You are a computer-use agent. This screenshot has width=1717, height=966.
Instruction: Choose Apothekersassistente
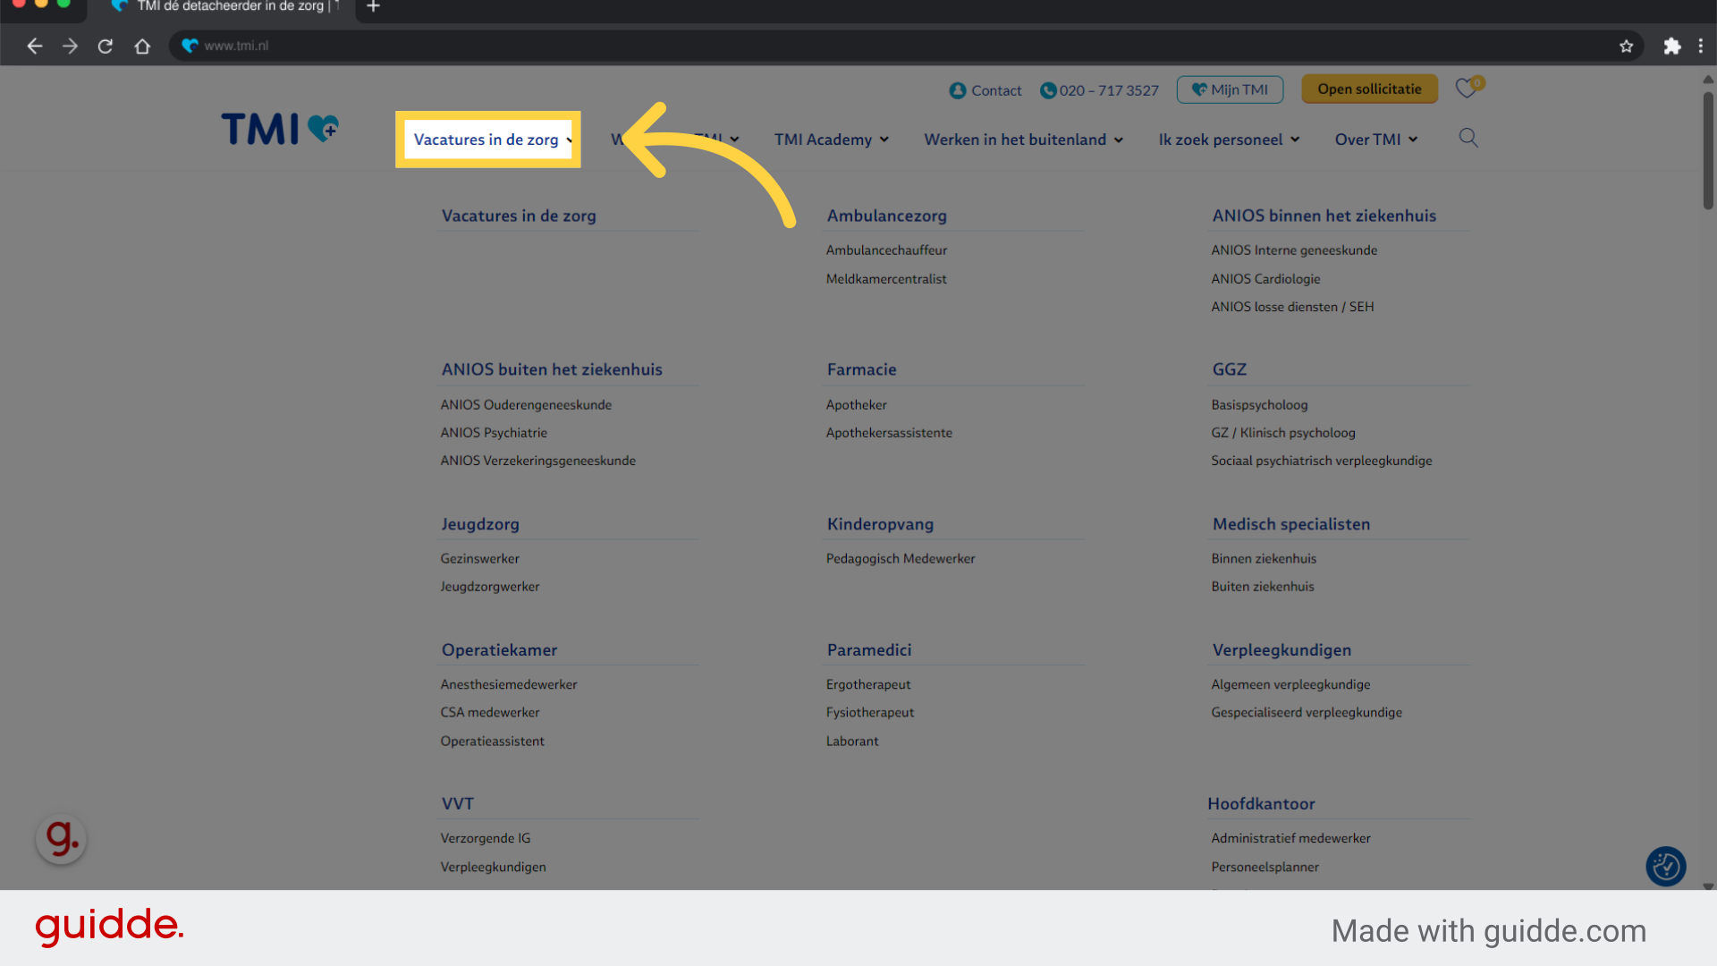coord(889,433)
